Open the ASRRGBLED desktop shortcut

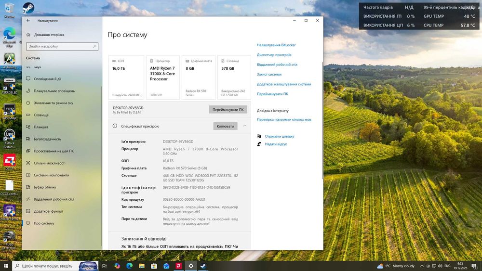point(9,86)
